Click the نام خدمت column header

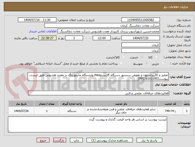tap(121, 104)
